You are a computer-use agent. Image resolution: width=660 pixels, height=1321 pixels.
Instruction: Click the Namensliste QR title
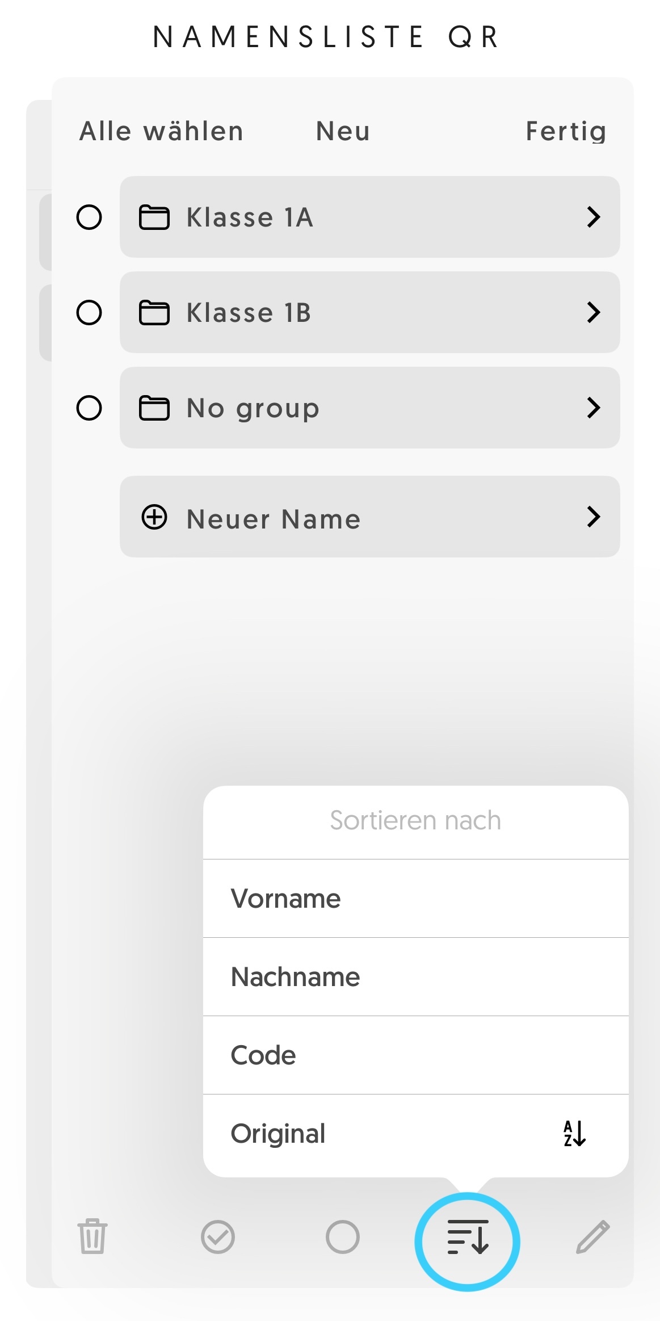click(x=326, y=37)
